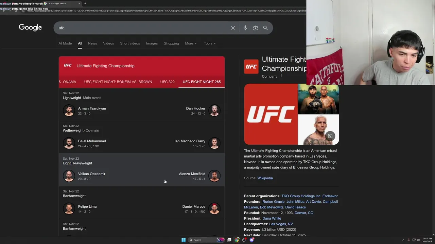Click Daniel Marcos's avatar
This screenshot has height=244, width=435.
click(x=214, y=208)
